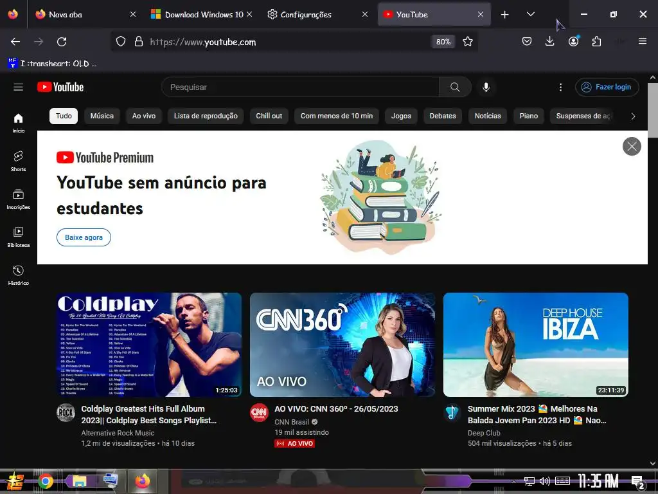658x494 pixels.
Task: Open Shorts in sidebar
Action: coord(19,161)
